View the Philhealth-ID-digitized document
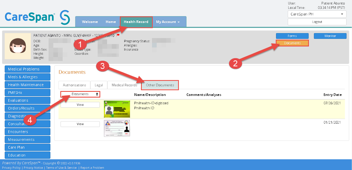Image resolution: width=352 pixels, height=170 pixels. tap(80, 105)
